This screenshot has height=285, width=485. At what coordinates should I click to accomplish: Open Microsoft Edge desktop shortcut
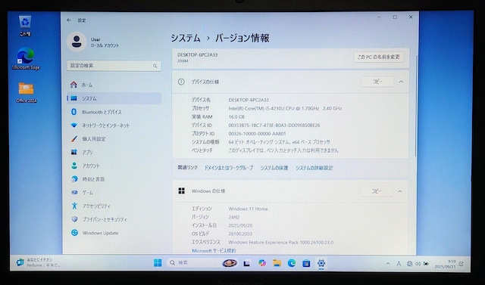pyautogui.click(x=26, y=59)
